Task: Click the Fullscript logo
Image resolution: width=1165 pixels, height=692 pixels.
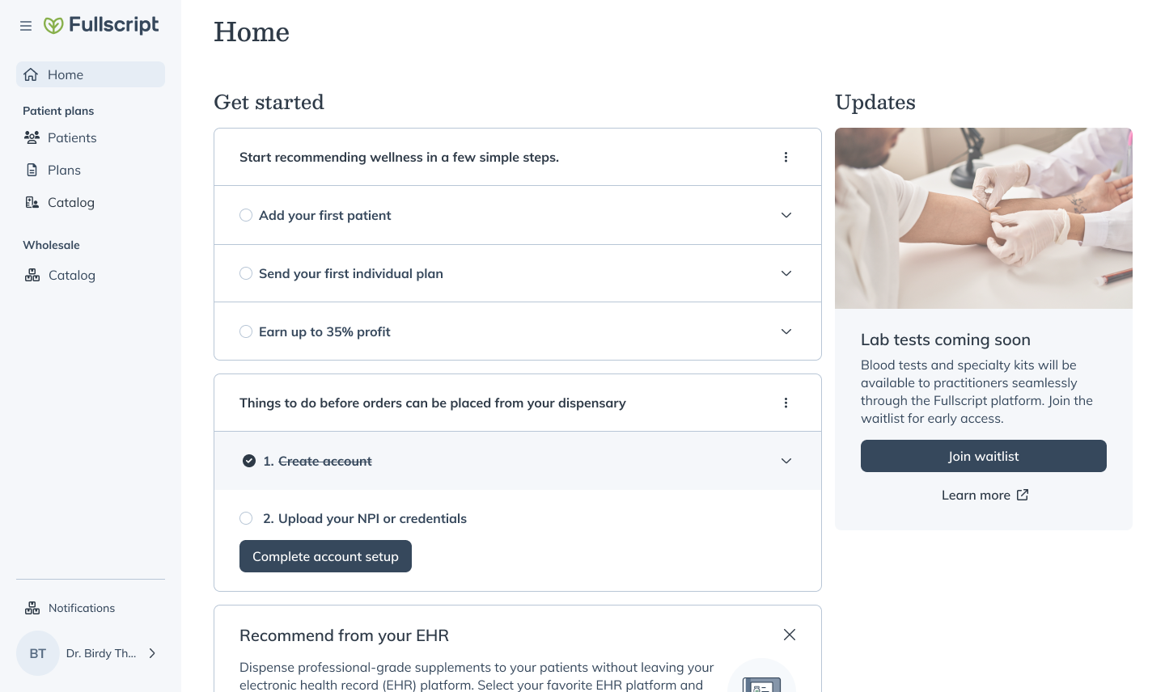Action: [101, 25]
